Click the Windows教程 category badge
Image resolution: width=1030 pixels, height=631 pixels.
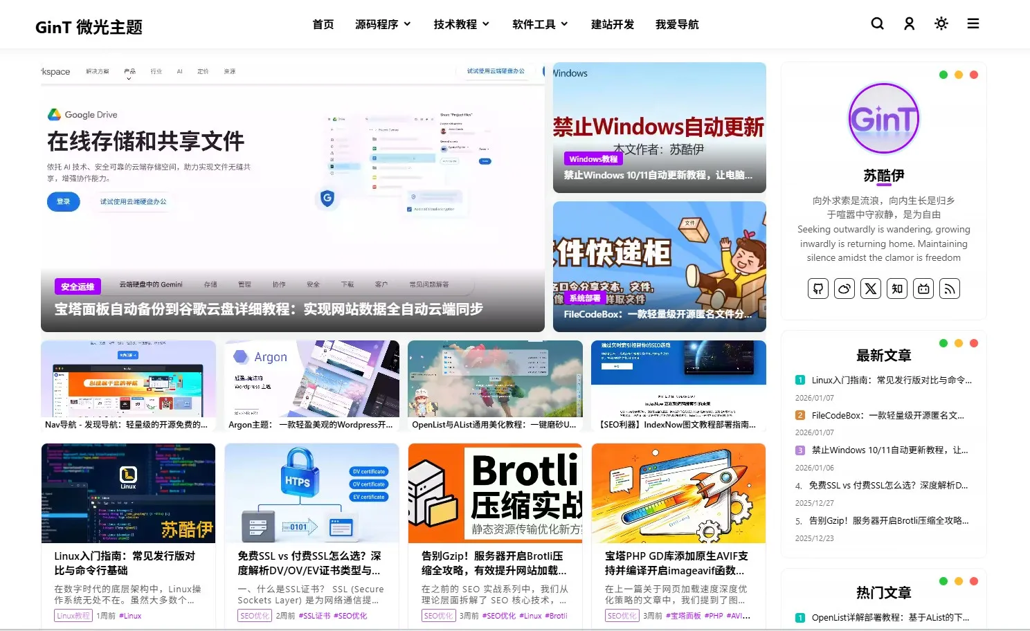tap(593, 159)
